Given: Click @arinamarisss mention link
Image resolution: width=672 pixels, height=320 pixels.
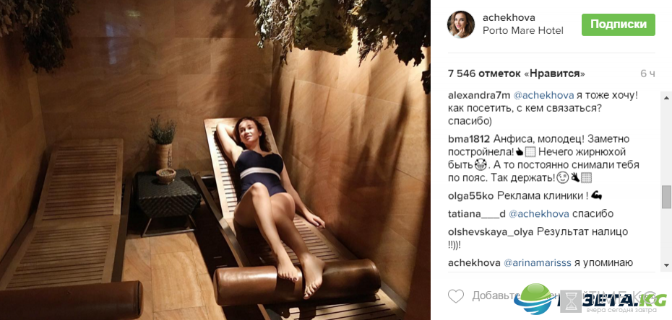Looking at the screenshot, I should pyautogui.click(x=537, y=263).
